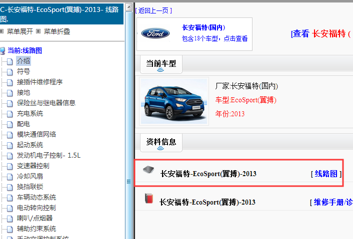Viewport: 353px width, 239px height.
Task: Click the page icon beside 辅助约束系统
Action: [9, 229]
